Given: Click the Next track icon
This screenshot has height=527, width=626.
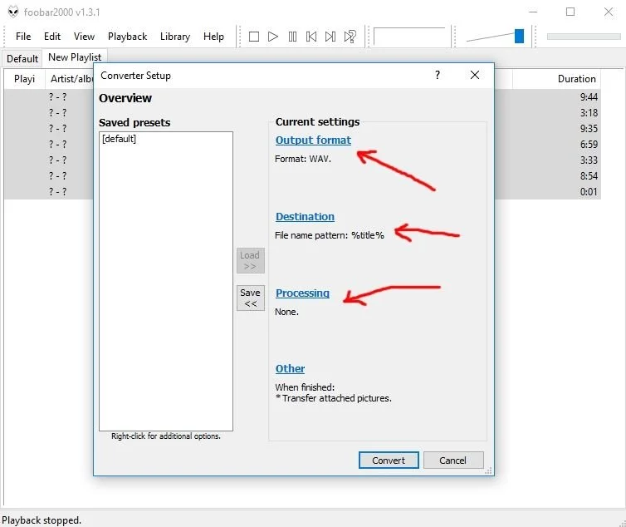Looking at the screenshot, I should click(330, 37).
